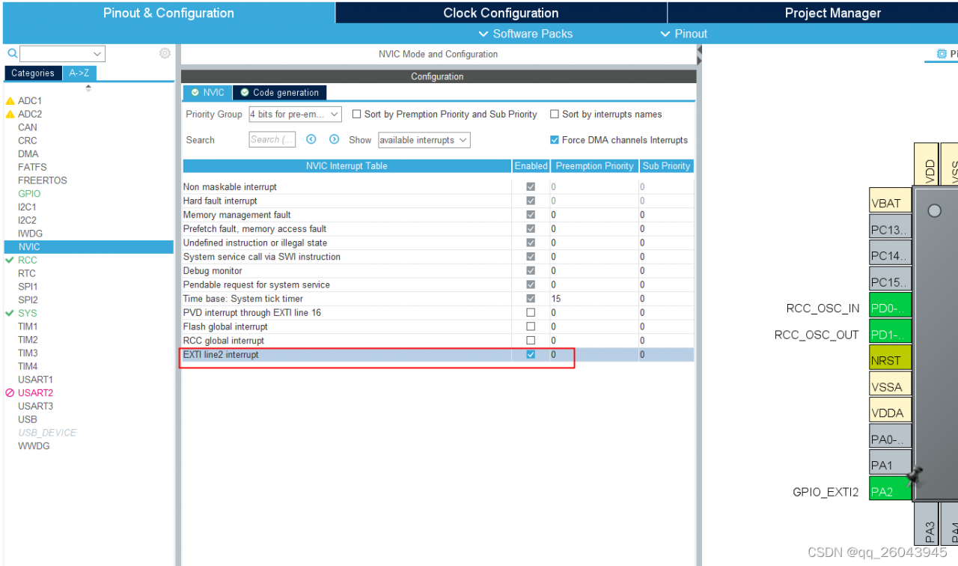Viewport: 958px width, 566px height.
Task: Enable the Flash global interrupt checkbox
Action: pos(531,326)
